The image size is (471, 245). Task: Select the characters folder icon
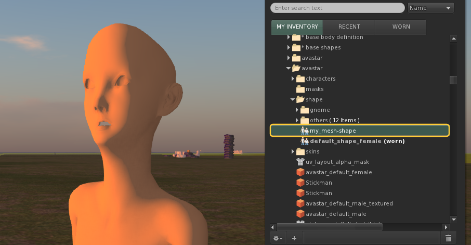[x=300, y=79]
